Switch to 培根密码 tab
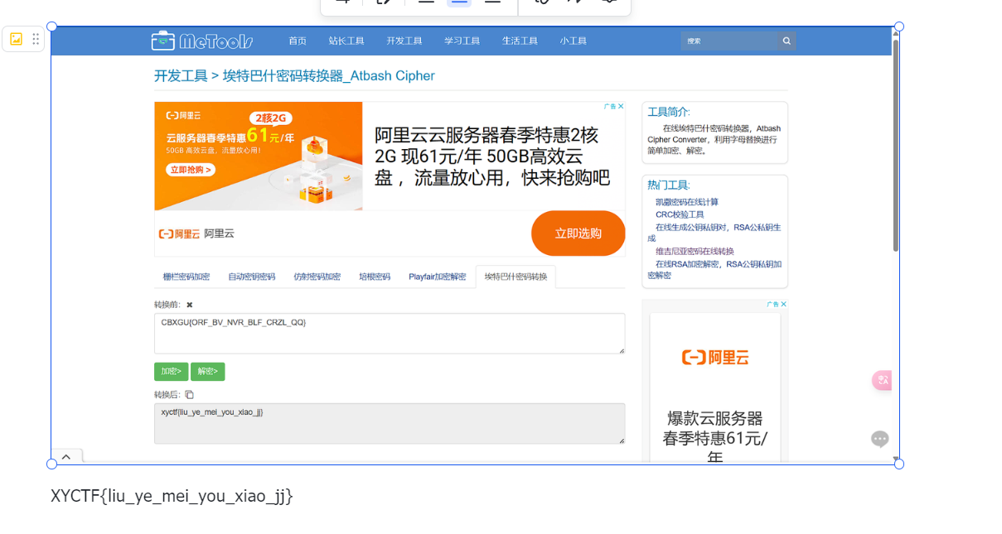This screenshot has height=534, width=1002. 375,277
